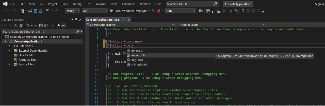Viewport: 325px width, 106px height.
Task: Close the ConsoleApplication1.cpp tab
Action: (128, 19)
